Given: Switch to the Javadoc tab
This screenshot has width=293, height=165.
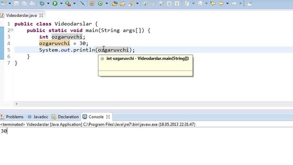Looking at the screenshot, I should [41, 117].
